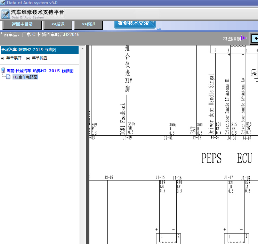The width and height of the screenshot is (258, 244).
Task: Click connector label J2-02
Action: point(109,177)
